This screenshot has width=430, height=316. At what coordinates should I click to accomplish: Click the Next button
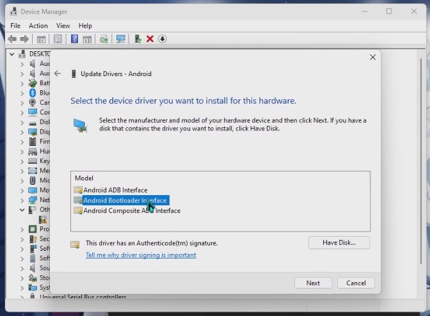pyautogui.click(x=313, y=283)
